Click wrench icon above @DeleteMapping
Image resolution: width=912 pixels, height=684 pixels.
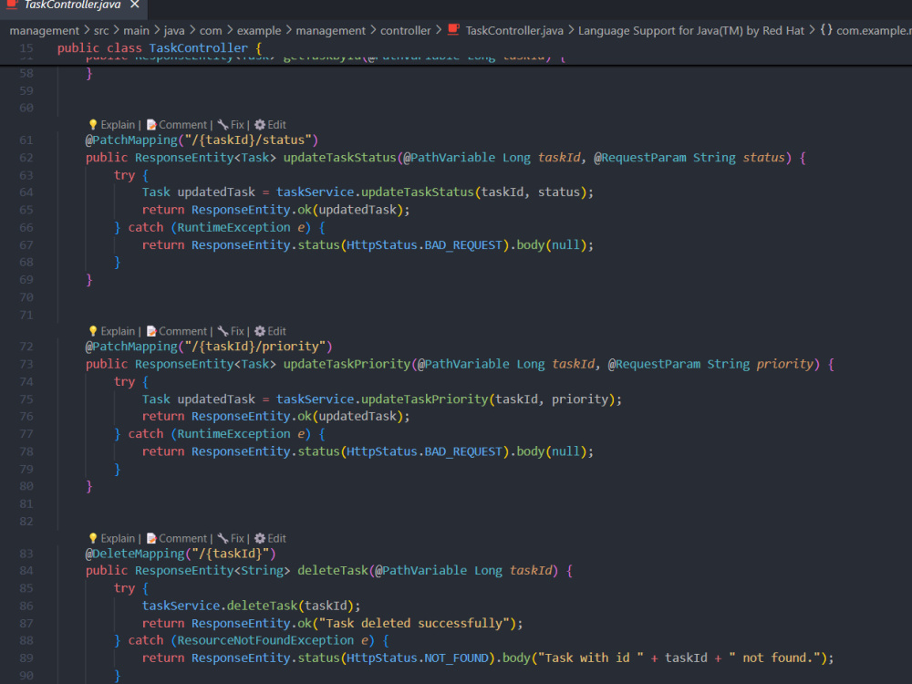pyautogui.click(x=223, y=538)
